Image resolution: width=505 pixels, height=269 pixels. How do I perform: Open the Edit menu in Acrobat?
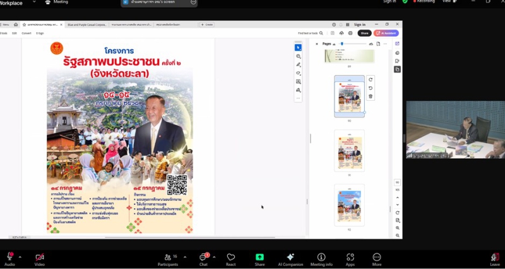(15, 33)
